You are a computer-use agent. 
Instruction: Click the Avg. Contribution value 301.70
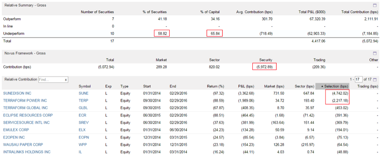click(268, 19)
